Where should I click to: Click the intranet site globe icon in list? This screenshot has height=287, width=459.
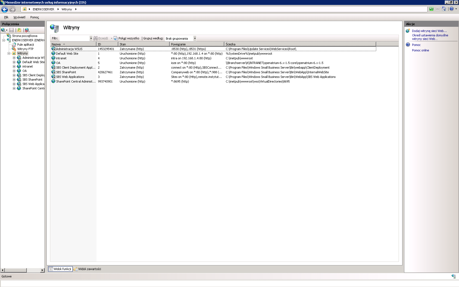tap(54, 58)
